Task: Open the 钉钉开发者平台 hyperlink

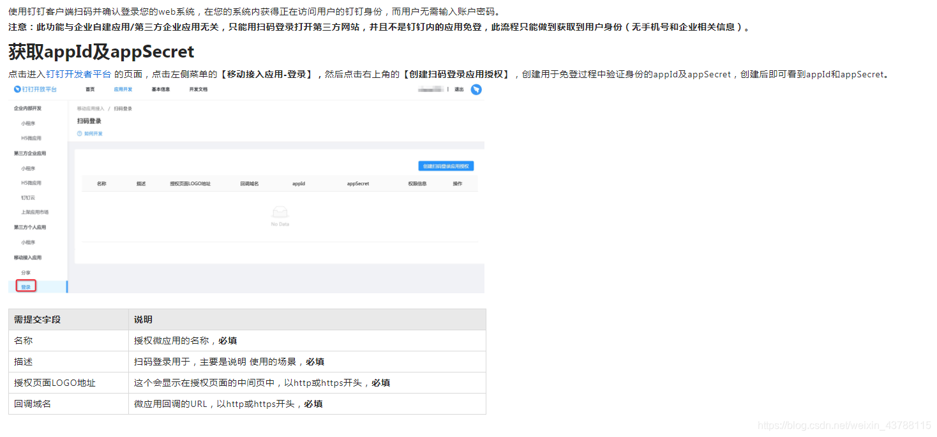Action: pyautogui.click(x=79, y=74)
